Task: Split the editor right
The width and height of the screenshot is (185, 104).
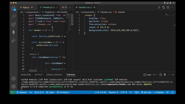Action: click(168, 7)
